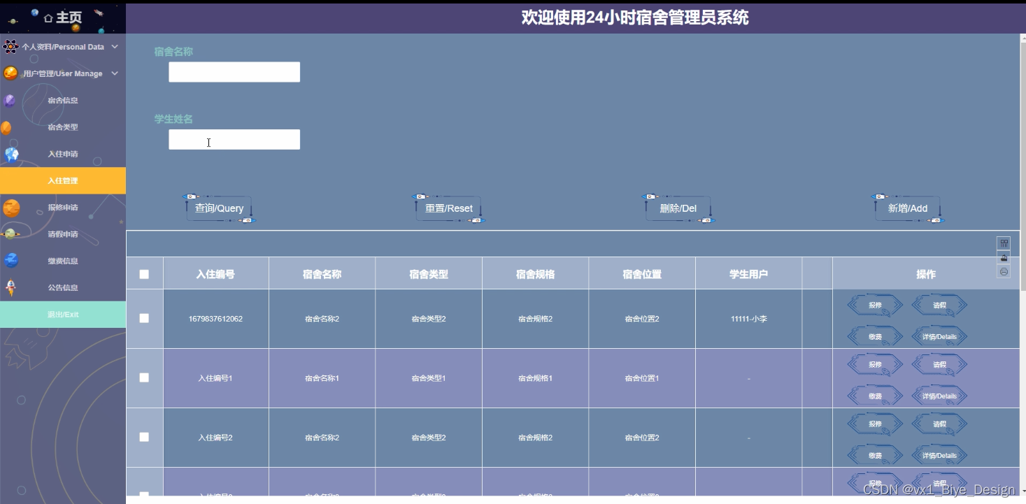Click 请假 in the 11111-小李 row
The image size is (1026, 504).
(x=939, y=305)
